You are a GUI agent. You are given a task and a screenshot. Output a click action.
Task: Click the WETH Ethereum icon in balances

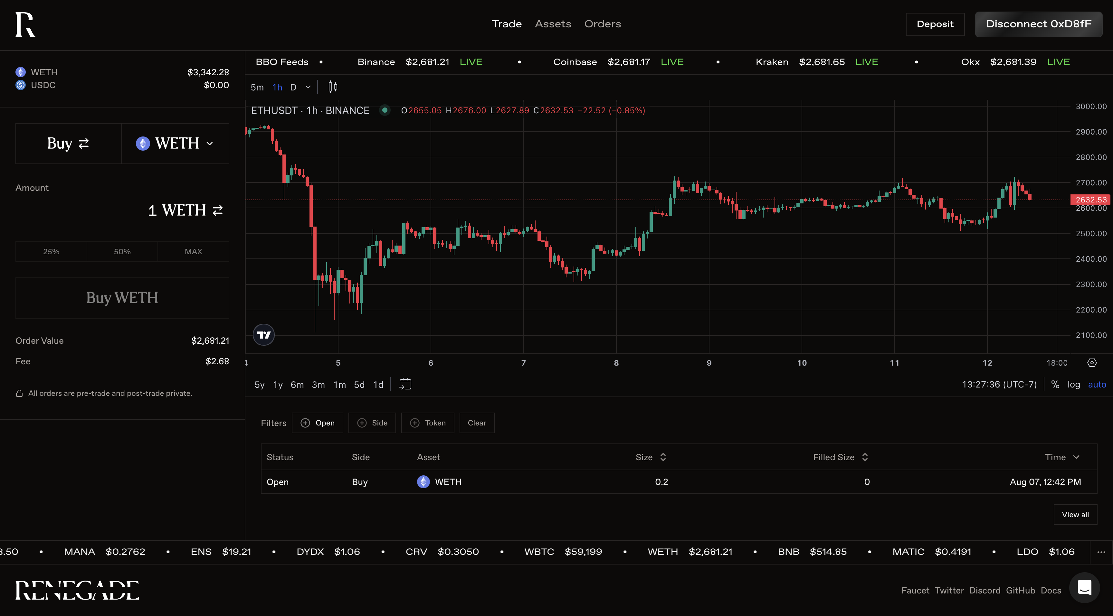pos(20,72)
